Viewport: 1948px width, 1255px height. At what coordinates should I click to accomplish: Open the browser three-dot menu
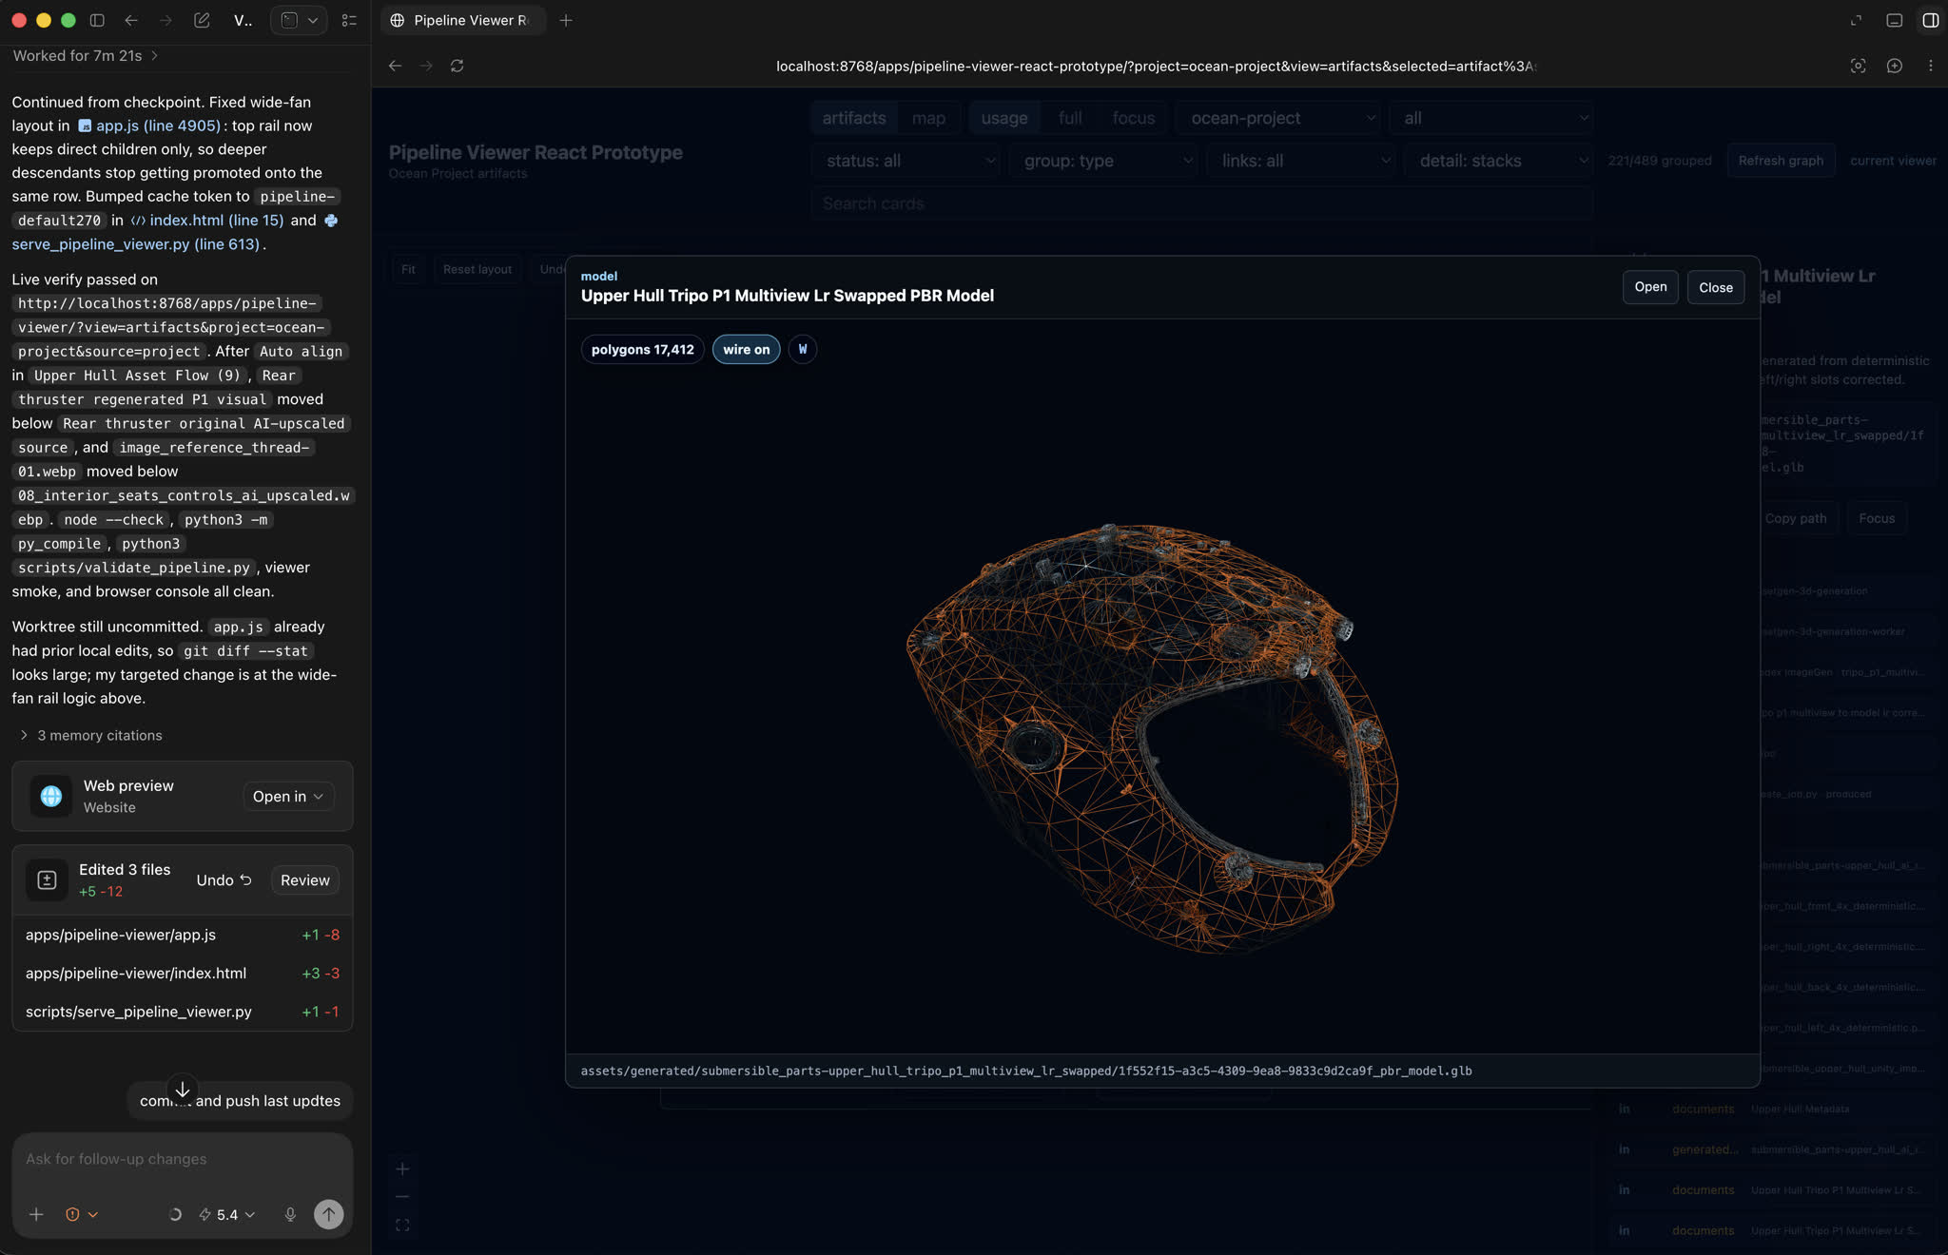point(1930,66)
